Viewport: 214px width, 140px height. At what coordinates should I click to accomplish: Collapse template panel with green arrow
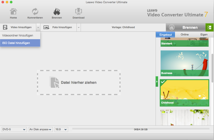point(157,82)
